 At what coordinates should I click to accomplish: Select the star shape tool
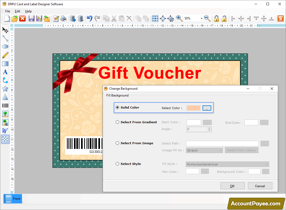[x=5, y=89]
